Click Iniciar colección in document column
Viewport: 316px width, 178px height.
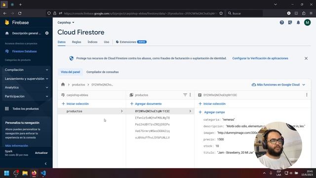click(212, 104)
